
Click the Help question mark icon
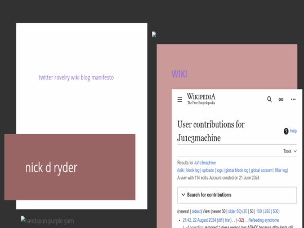pos(286,131)
